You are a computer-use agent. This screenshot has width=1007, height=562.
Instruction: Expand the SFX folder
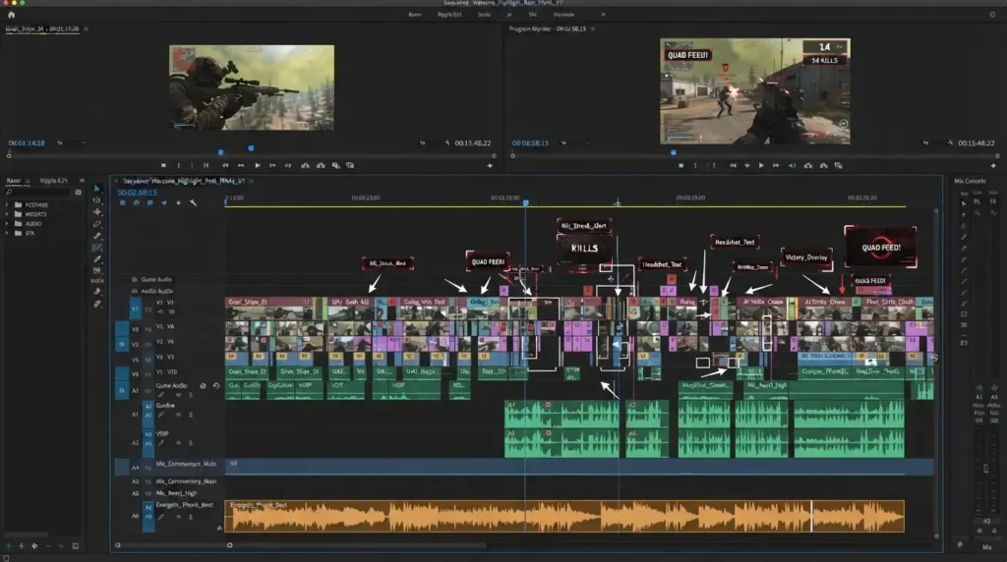click(7, 234)
